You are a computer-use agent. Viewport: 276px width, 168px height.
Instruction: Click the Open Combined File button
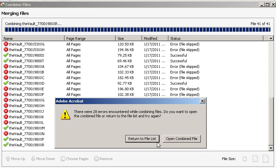click(x=181, y=139)
